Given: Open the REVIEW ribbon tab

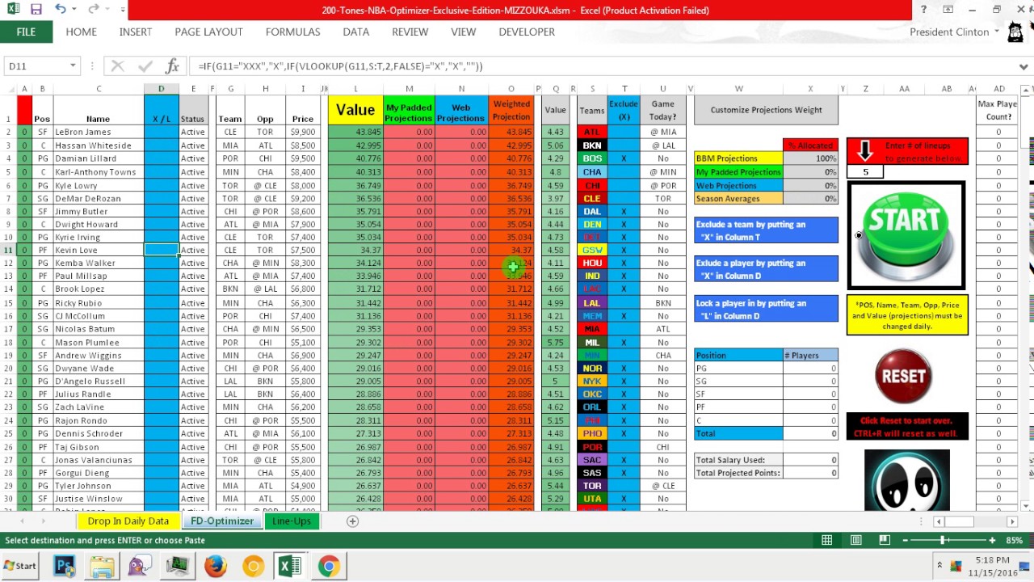Looking at the screenshot, I should click(410, 32).
